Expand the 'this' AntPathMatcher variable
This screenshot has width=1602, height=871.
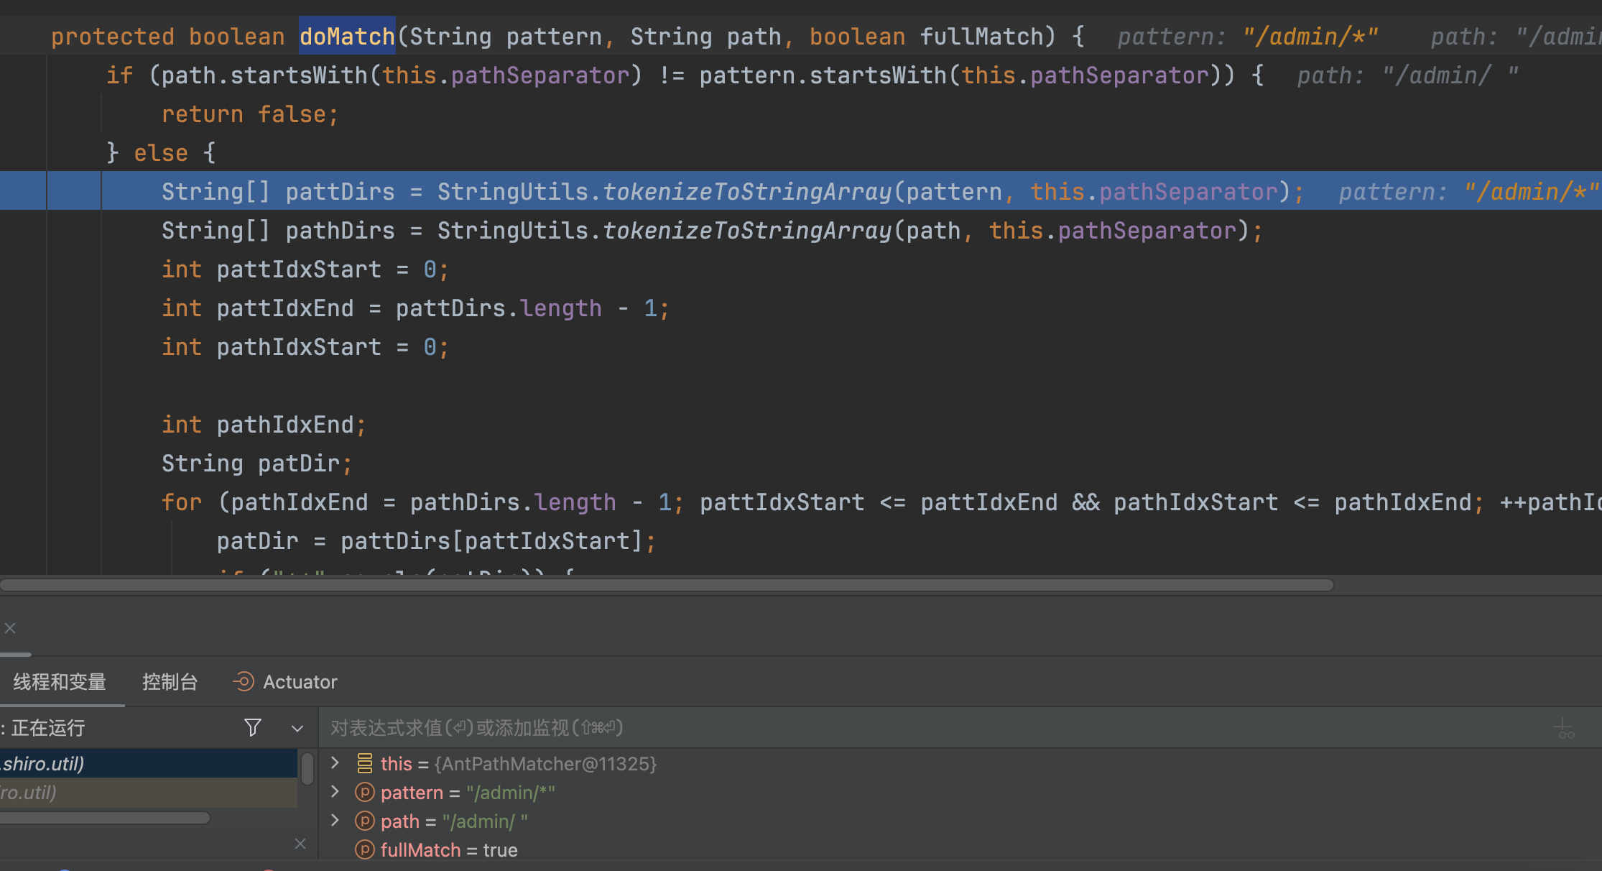click(335, 762)
